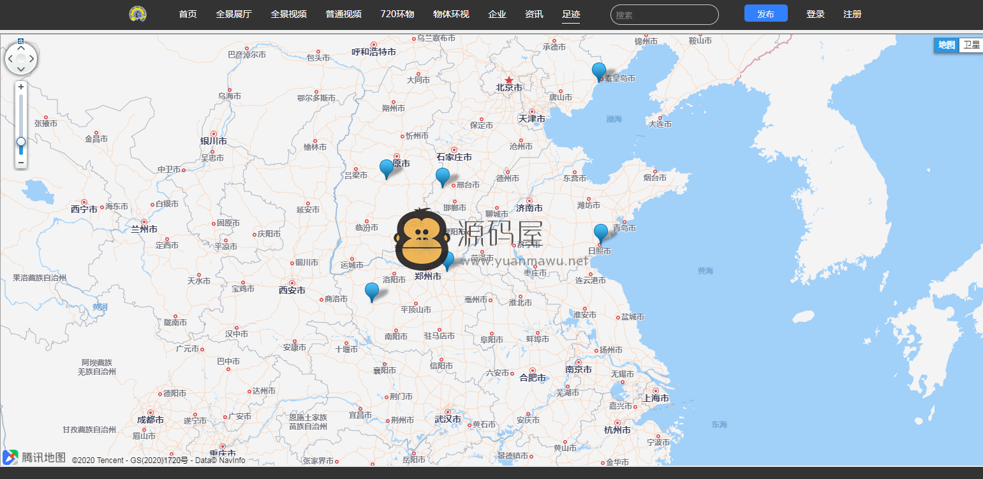Click the blue marker near 邢台市

443,176
